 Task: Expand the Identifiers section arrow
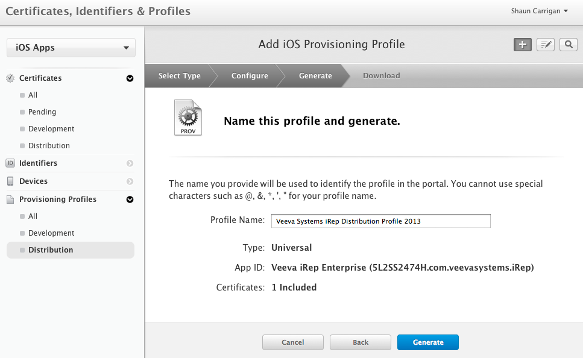130,163
